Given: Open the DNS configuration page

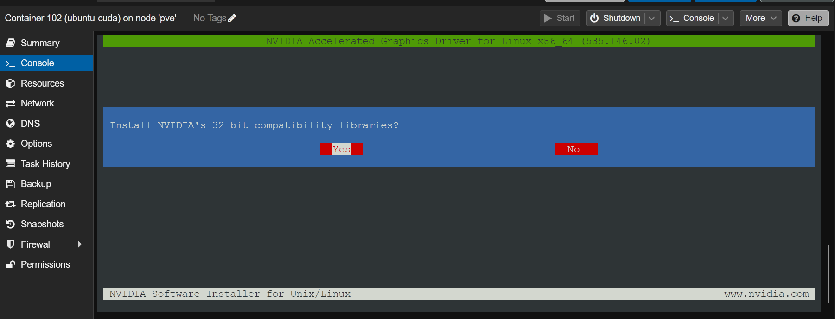Looking at the screenshot, I should [x=46, y=124].
